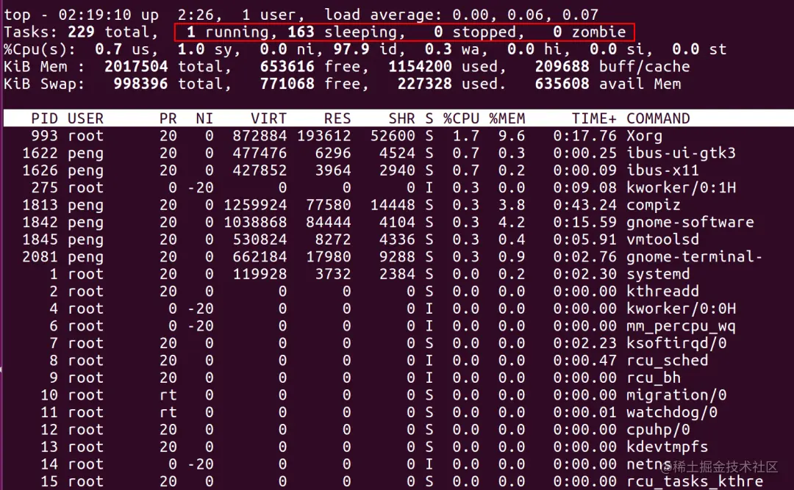Screen dimensions: 794x490
Task: Click the PID column header
Action: [45, 118]
